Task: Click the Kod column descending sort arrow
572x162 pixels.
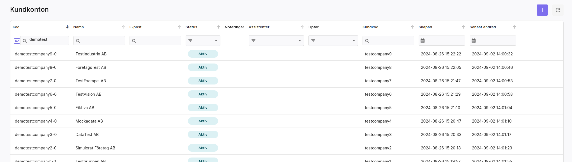Action: (x=67, y=27)
